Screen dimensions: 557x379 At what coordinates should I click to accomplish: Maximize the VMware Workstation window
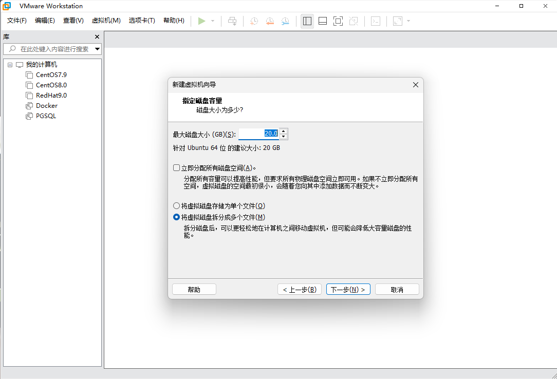(x=521, y=6)
